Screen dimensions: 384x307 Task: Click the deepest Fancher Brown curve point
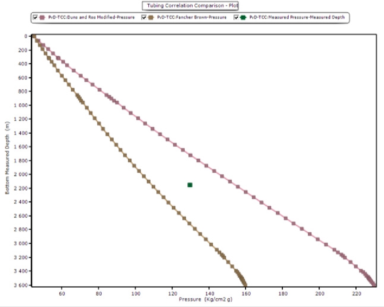click(x=245, y=285)
